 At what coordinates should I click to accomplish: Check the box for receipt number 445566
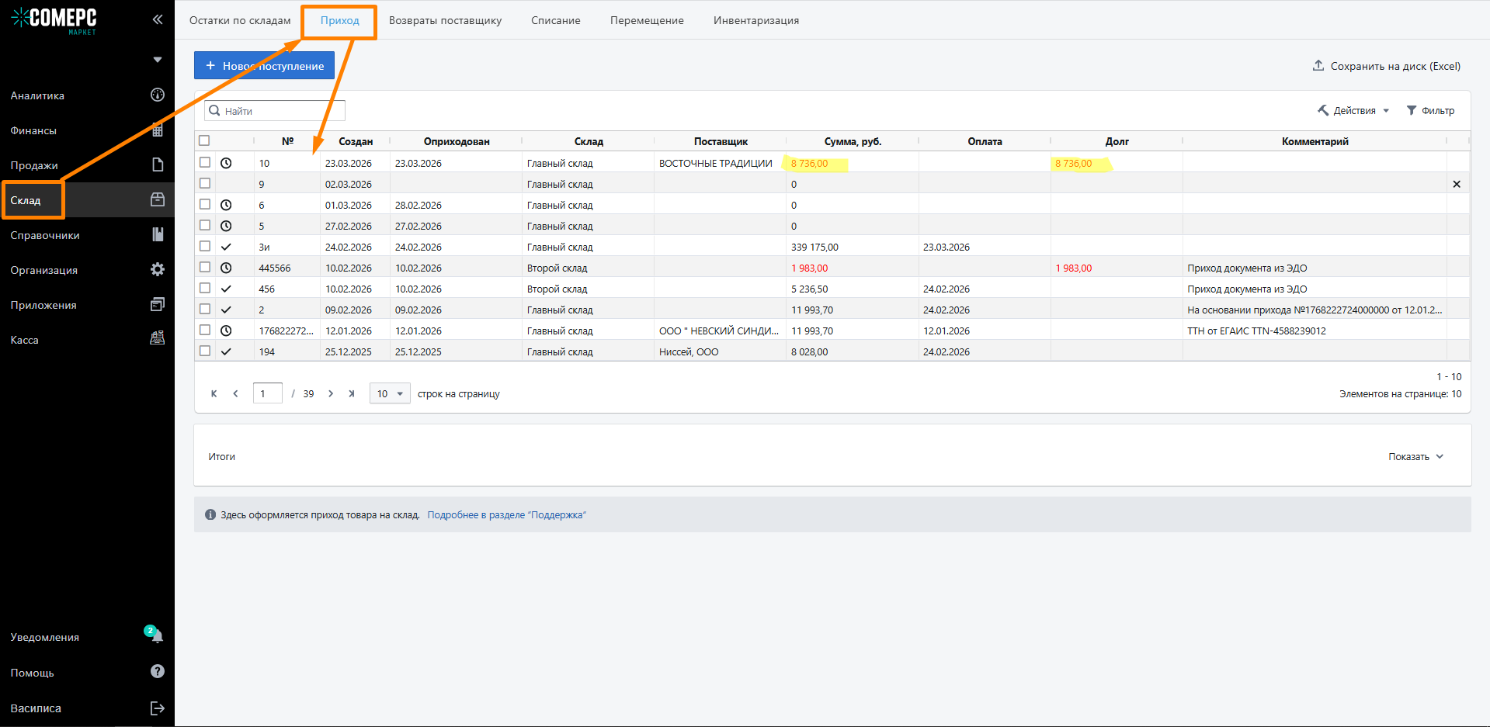pyautogui.click(x=205, y=267)
